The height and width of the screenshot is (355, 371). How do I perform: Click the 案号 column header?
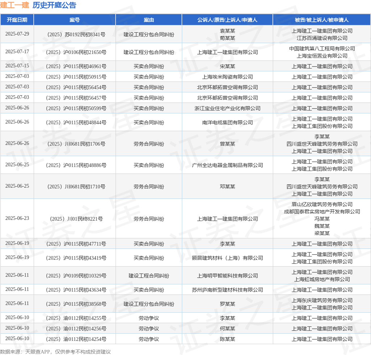coord(75,20)
